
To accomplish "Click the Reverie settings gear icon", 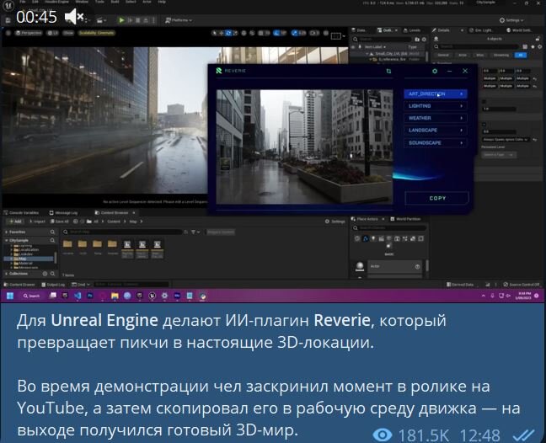I will click(x=436, y=72).
